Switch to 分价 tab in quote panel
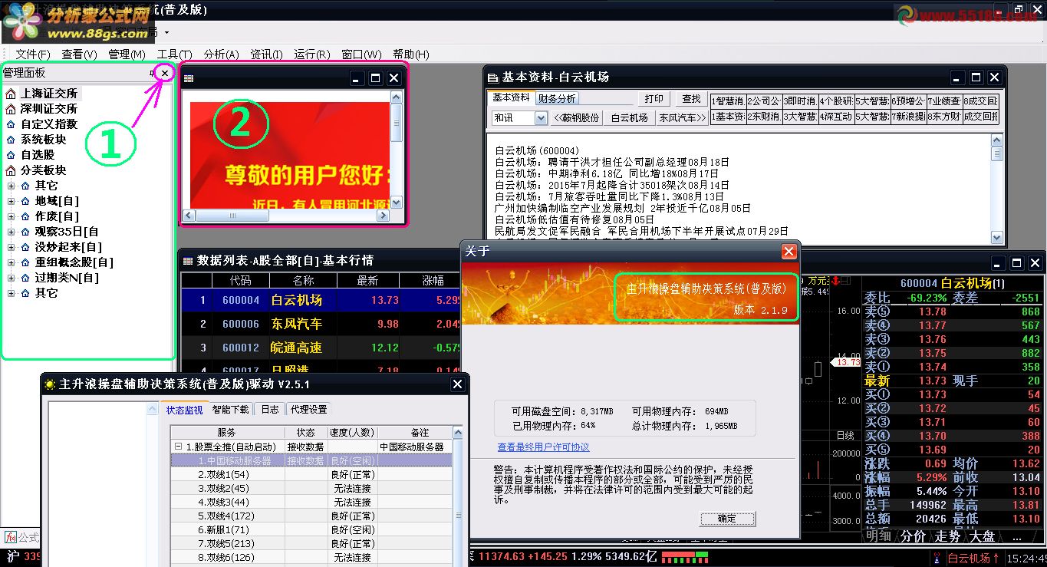 click(913, 536)
